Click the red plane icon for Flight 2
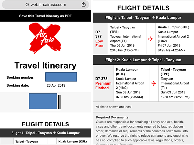194x145 pixels. point(154,83)
